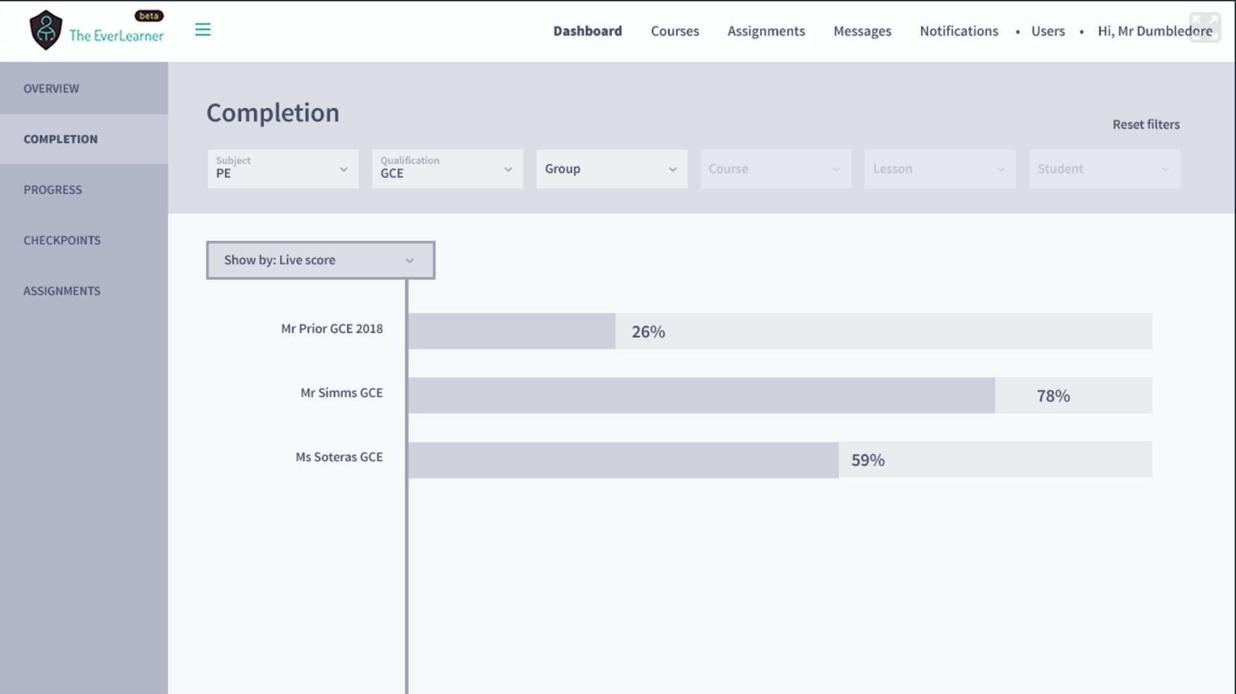Click the fullscreen expand icon
The height and width of the screenshot is (694, 1236).
pos(1204,27)
